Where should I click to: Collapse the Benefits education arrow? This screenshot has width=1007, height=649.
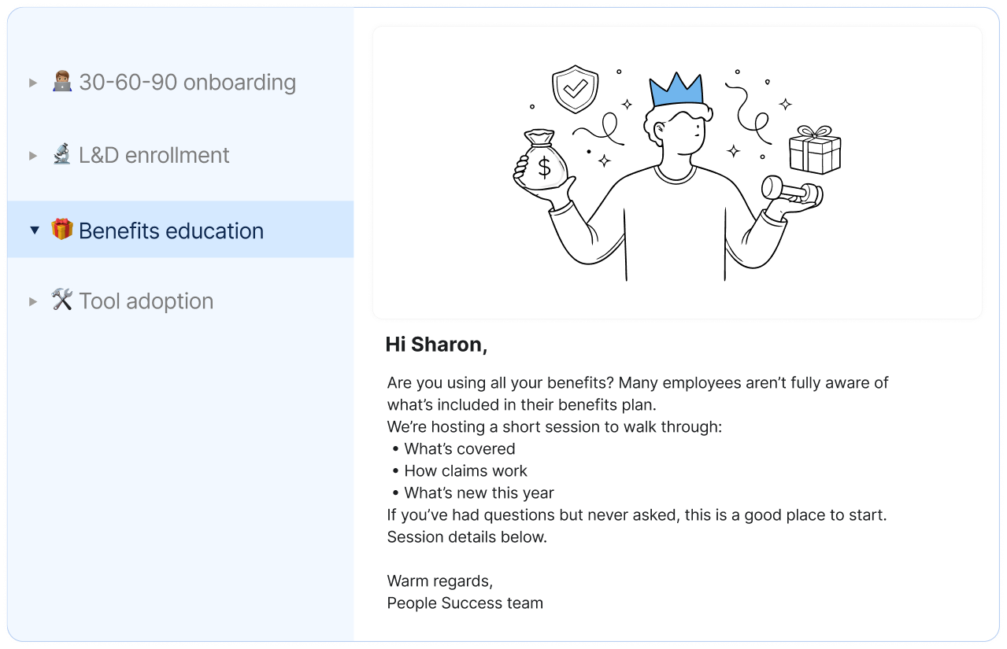point(34,230)
